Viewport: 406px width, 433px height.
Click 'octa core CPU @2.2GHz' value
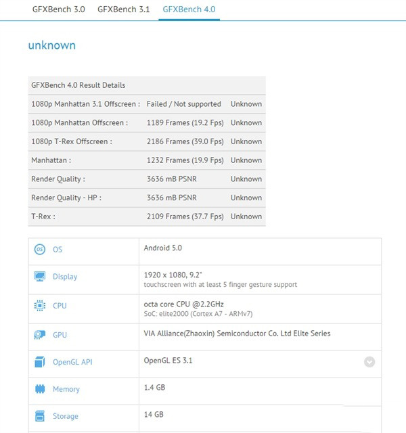click(x=183, y=304)
